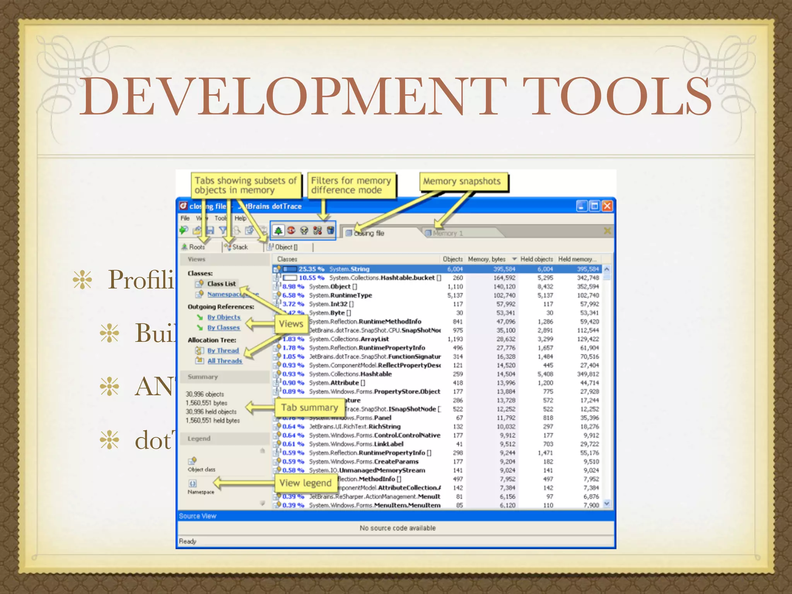
Task: Click the legend scroll-up arrow
Action: pyautogui.click(x=262, y=451)
